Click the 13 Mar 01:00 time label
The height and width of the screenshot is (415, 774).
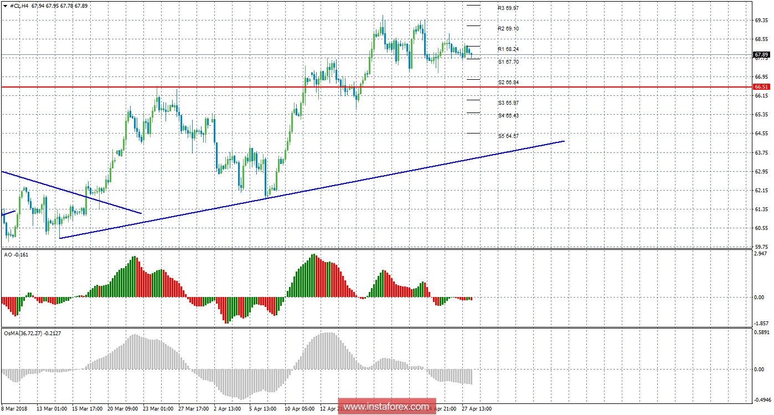click(53, 409)
